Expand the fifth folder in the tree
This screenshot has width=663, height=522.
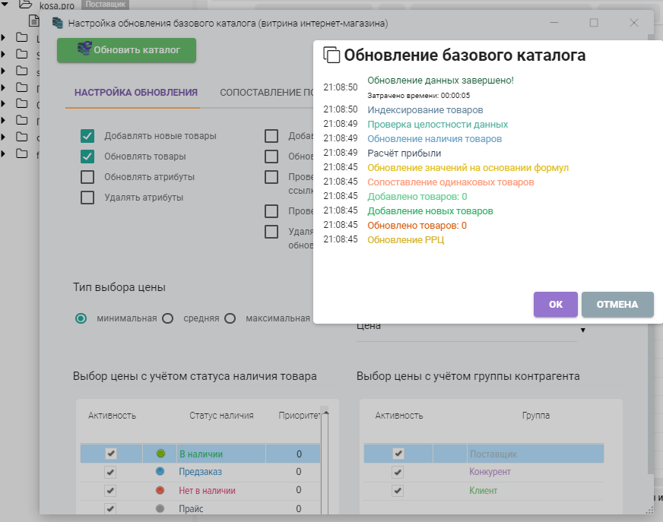3,103
